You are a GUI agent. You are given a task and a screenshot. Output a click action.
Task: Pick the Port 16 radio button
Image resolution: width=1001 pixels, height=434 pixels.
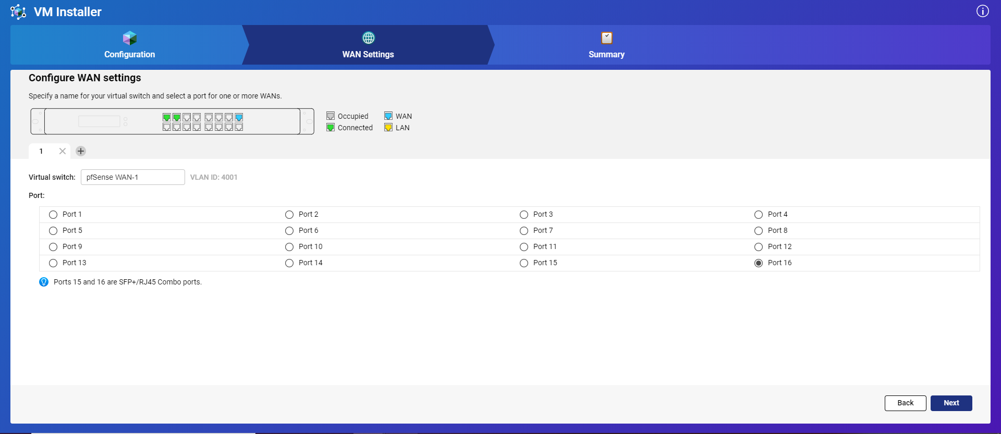tap(759, 263)
